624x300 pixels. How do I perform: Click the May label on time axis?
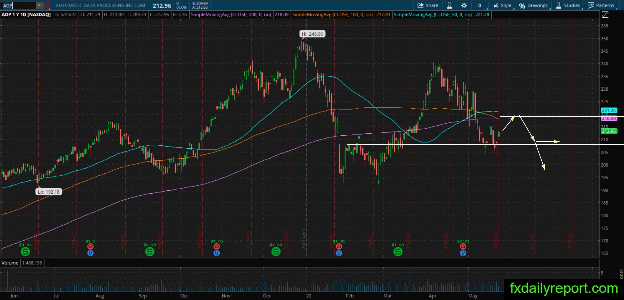(473, 296)
